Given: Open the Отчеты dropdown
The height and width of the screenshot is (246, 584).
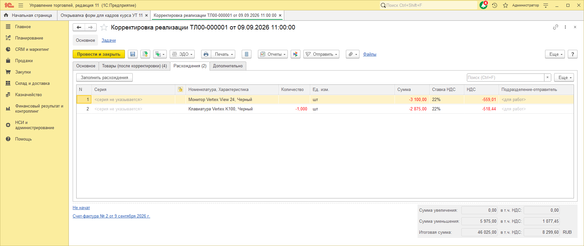Looking at the screenshot, I should tap(273, 54).
